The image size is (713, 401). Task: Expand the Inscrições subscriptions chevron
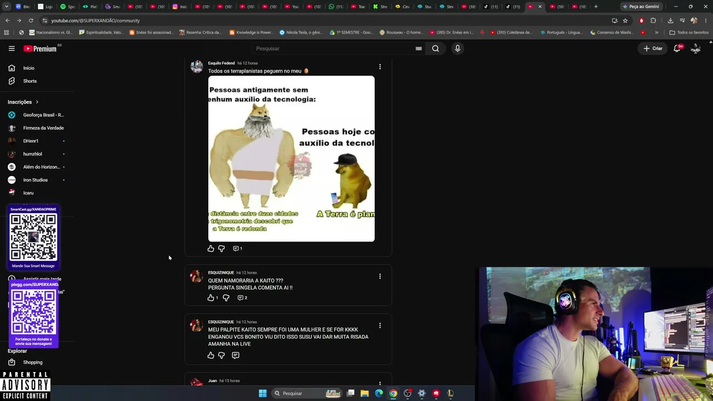click(37, 102)
